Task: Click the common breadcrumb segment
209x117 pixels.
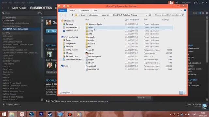Action: [105, 15]
